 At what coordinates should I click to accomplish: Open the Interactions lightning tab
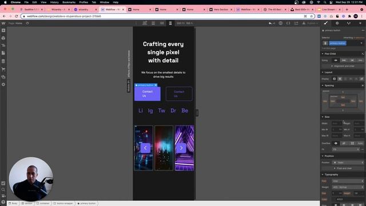coord(360,23)
